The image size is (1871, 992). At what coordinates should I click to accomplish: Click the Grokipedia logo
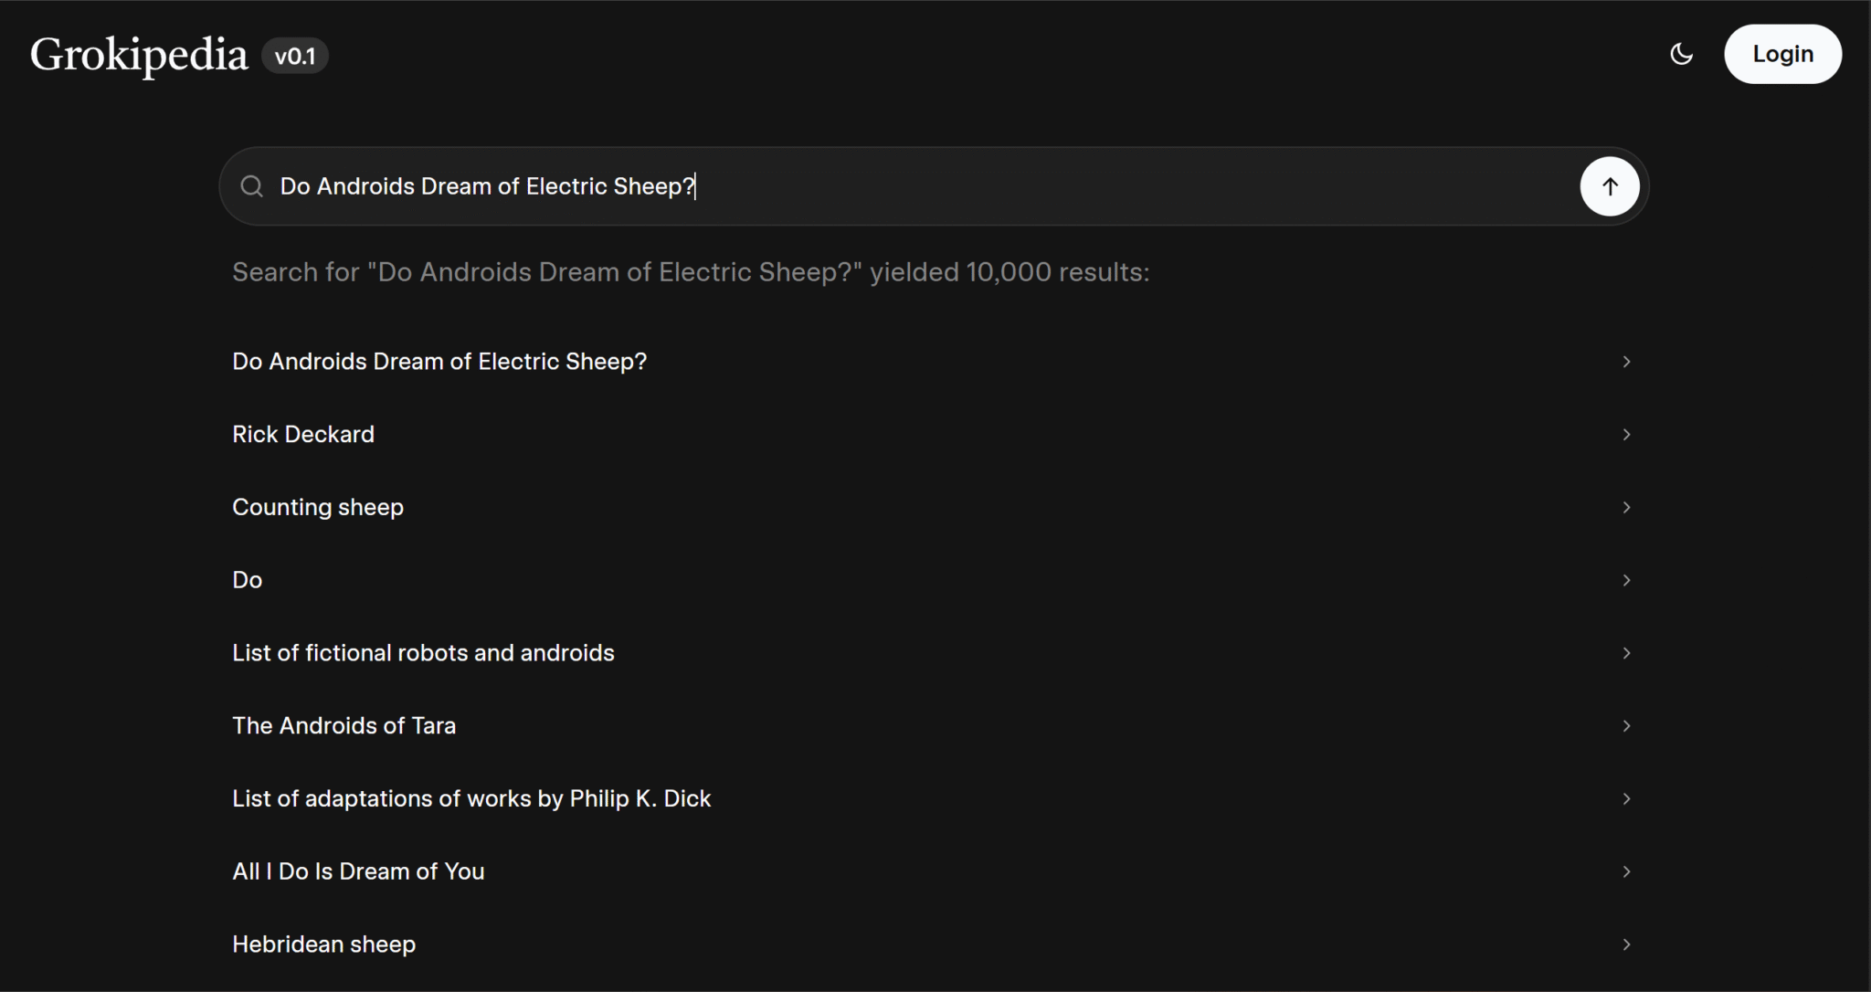click(x=139, y=55)
